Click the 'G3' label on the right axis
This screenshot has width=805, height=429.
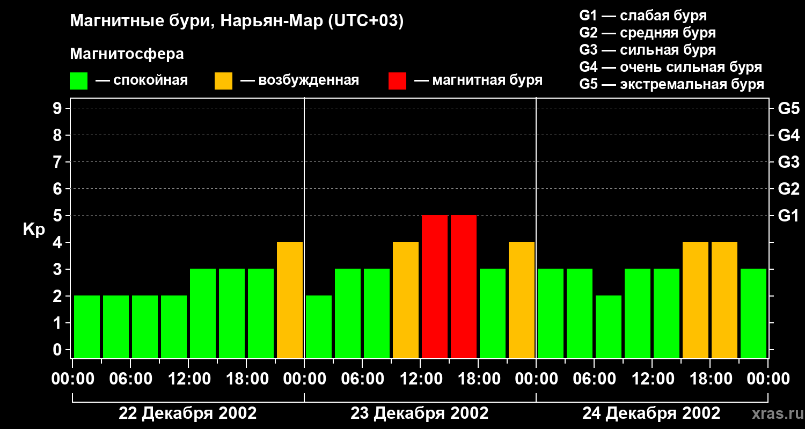click(788, 162)
